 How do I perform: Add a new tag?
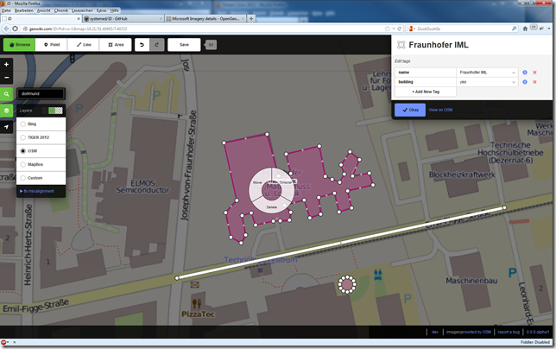click(426, 92)
